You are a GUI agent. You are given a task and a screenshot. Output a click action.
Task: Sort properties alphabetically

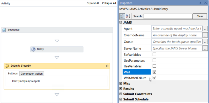tap(128, 16)
